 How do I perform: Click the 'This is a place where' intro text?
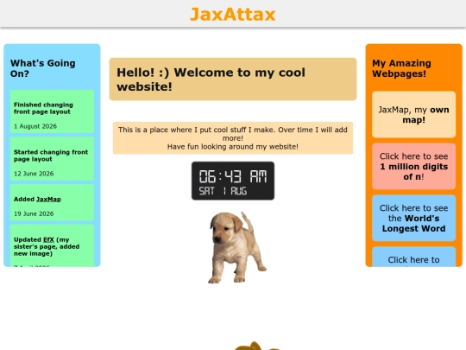click(x=233, y=134)
